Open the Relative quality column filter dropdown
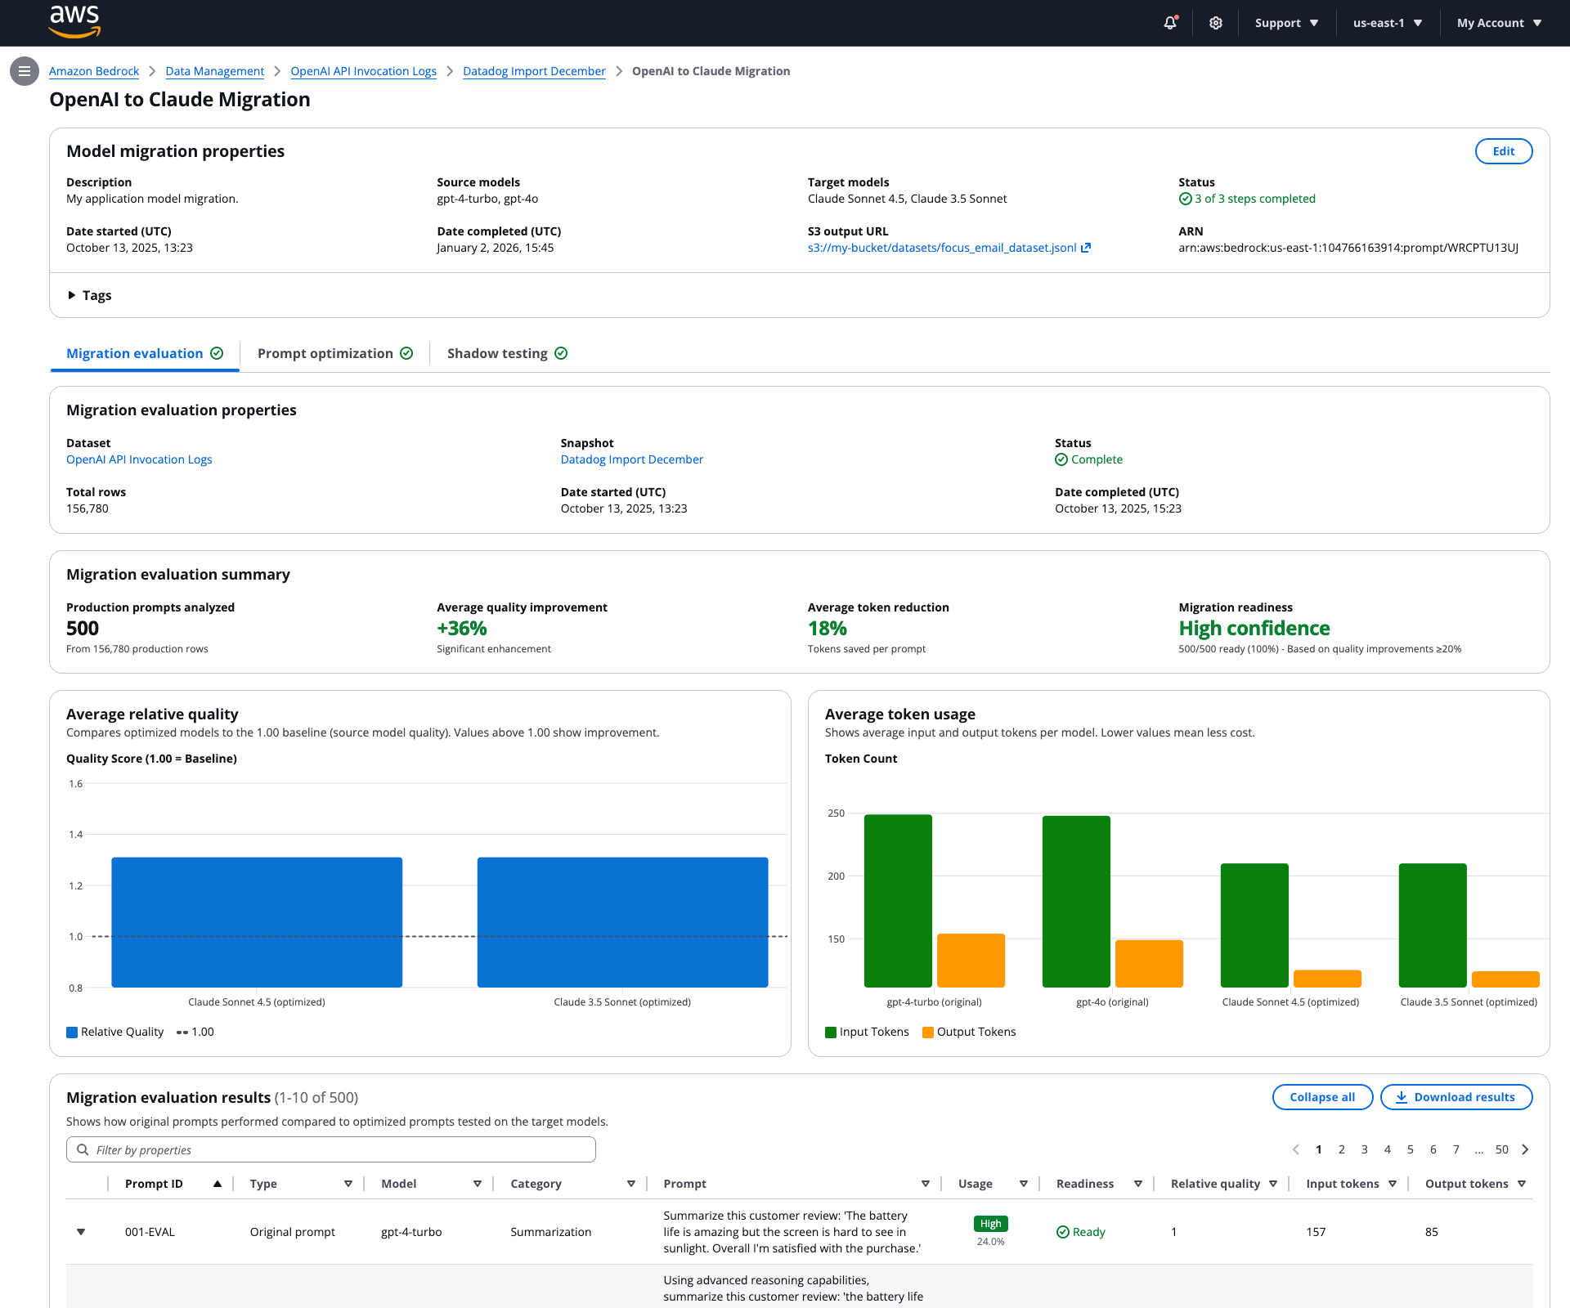Image resolution: width=1570 pixels, height=1308 pixels. [x=1273, y=1184]
